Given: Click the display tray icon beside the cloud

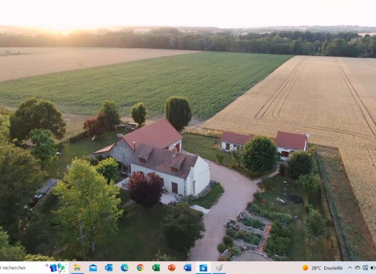Looking at the screenshot, I should tap(365, 267).
